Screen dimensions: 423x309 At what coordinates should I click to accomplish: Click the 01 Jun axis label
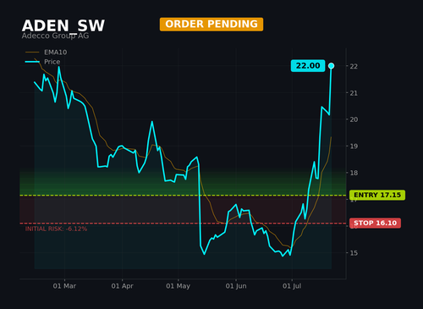(236, 286)
